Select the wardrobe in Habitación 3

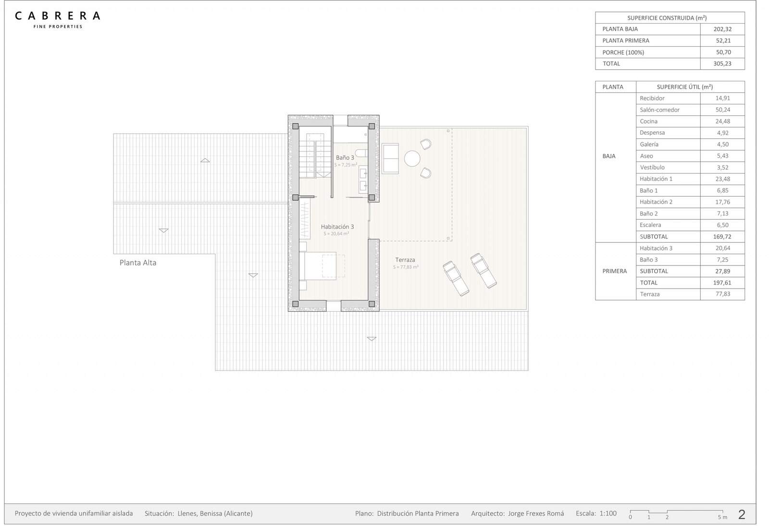(305, 220)
